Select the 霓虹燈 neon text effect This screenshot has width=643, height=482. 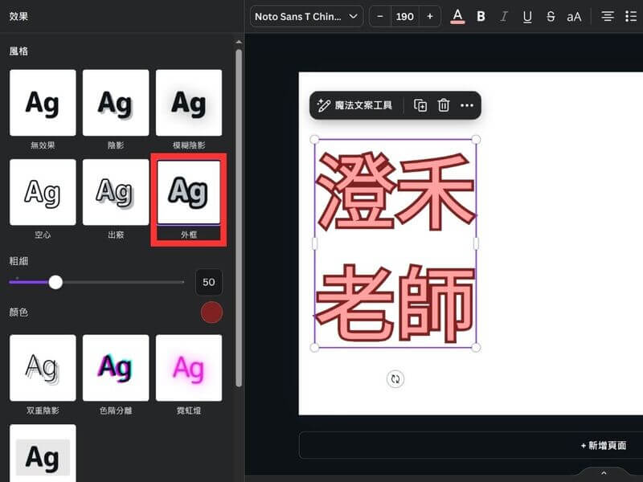(189, 369)
